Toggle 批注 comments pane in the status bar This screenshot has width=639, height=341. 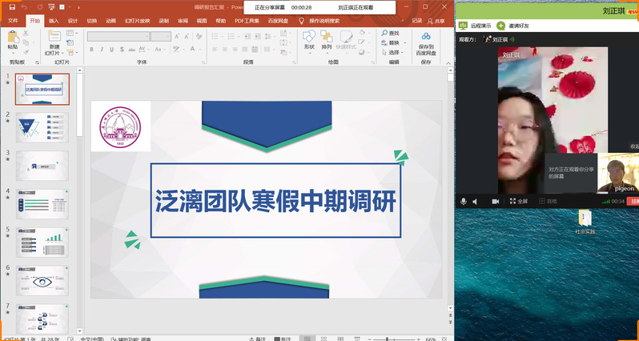click(x=283, y=339)
